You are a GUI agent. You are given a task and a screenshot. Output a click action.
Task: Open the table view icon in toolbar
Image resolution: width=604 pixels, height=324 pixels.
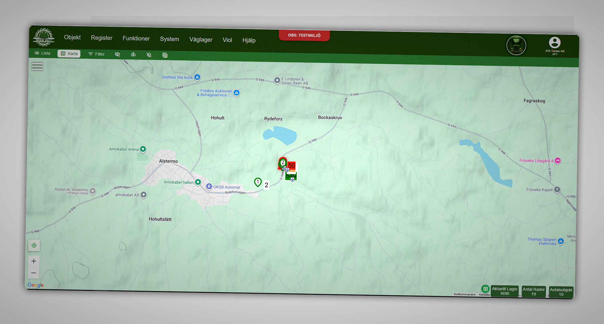165,55
